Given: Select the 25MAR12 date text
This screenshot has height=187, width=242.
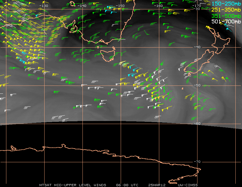Looking at the screenshot, I should pos(157,185).
